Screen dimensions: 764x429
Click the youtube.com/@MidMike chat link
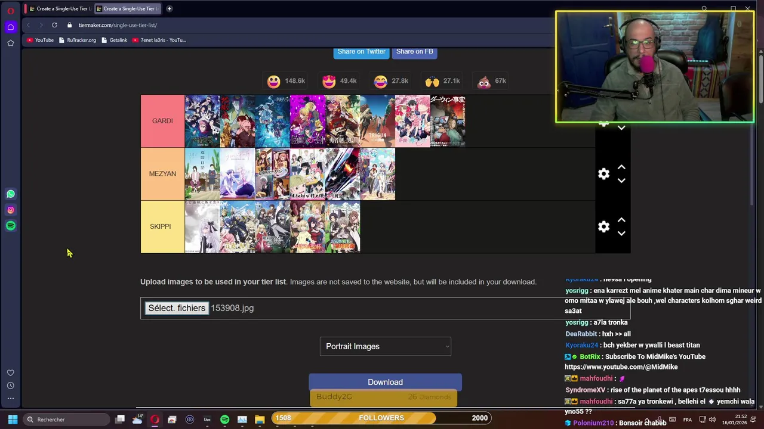621,367
